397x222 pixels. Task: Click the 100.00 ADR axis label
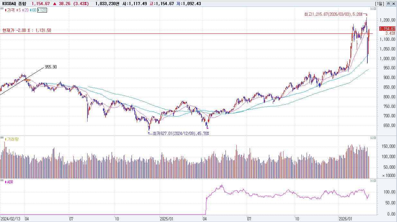point(389,192)
